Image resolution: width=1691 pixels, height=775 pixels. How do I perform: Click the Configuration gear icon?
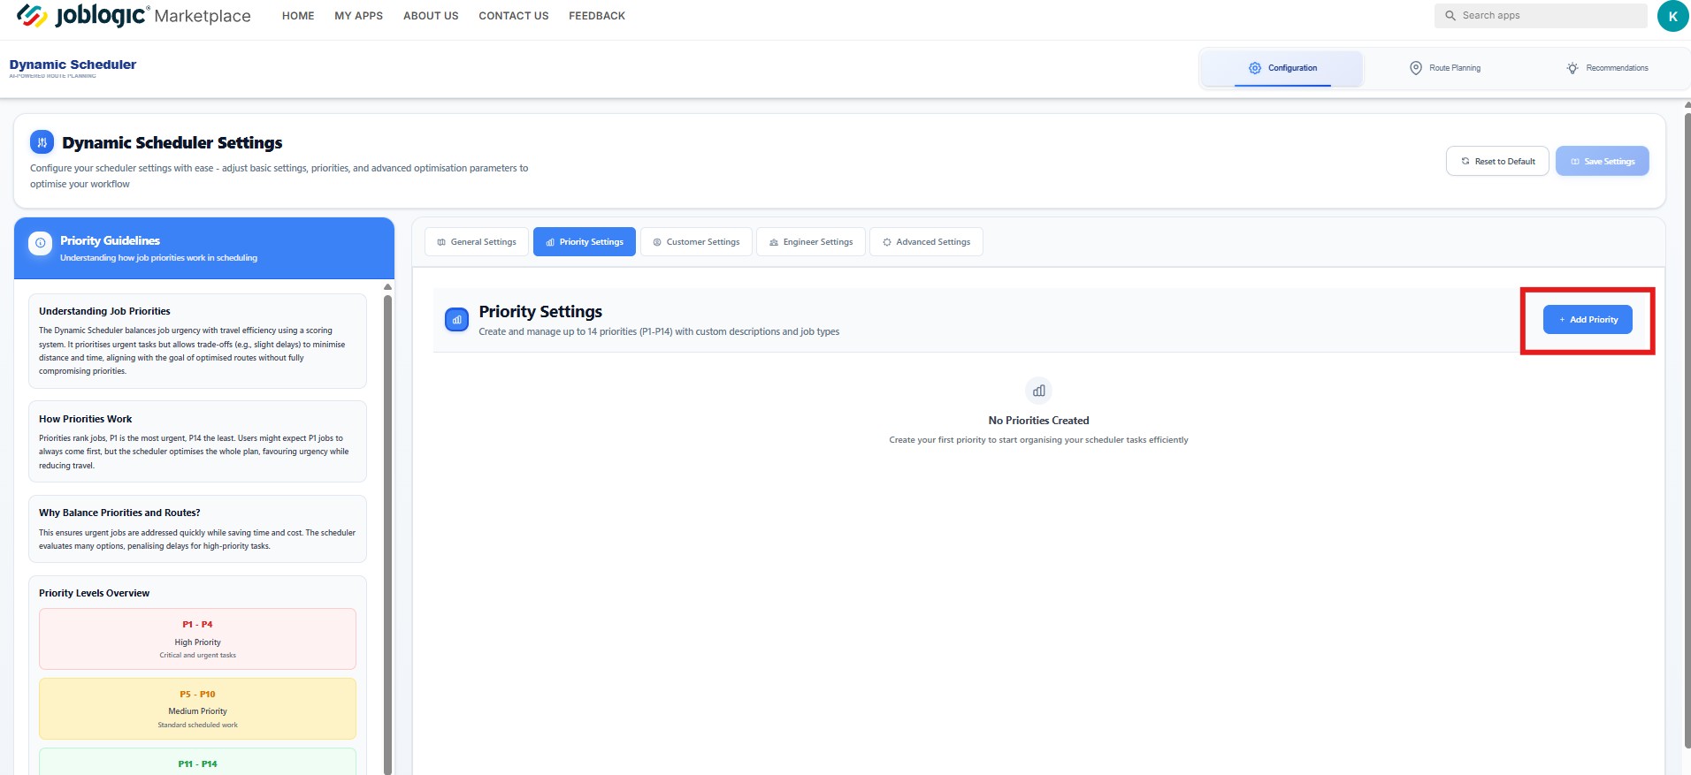coord(1255,68)
